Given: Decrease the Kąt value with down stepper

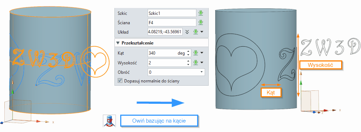Looking at the screenshot, I should (188, 55).
